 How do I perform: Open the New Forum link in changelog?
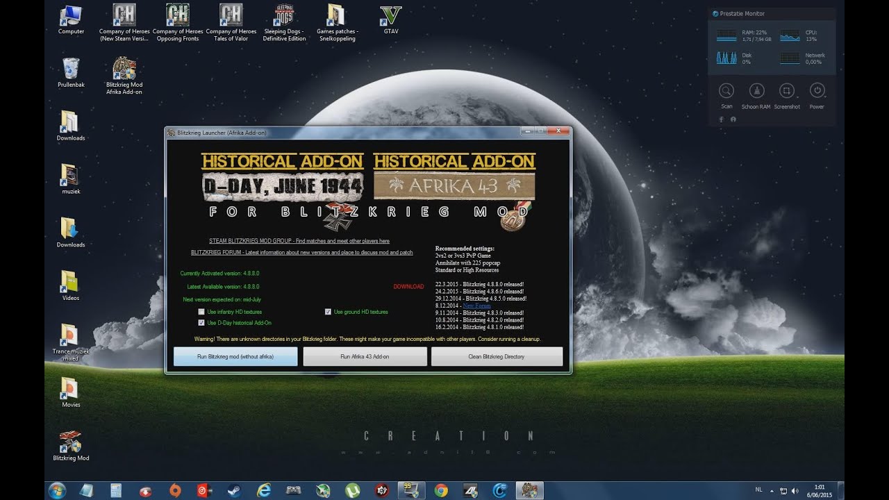(x=476, y=306)
